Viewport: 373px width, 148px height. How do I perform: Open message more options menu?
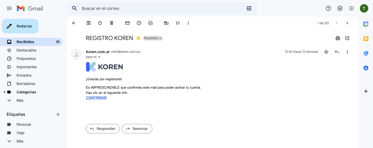click(347, 52)
